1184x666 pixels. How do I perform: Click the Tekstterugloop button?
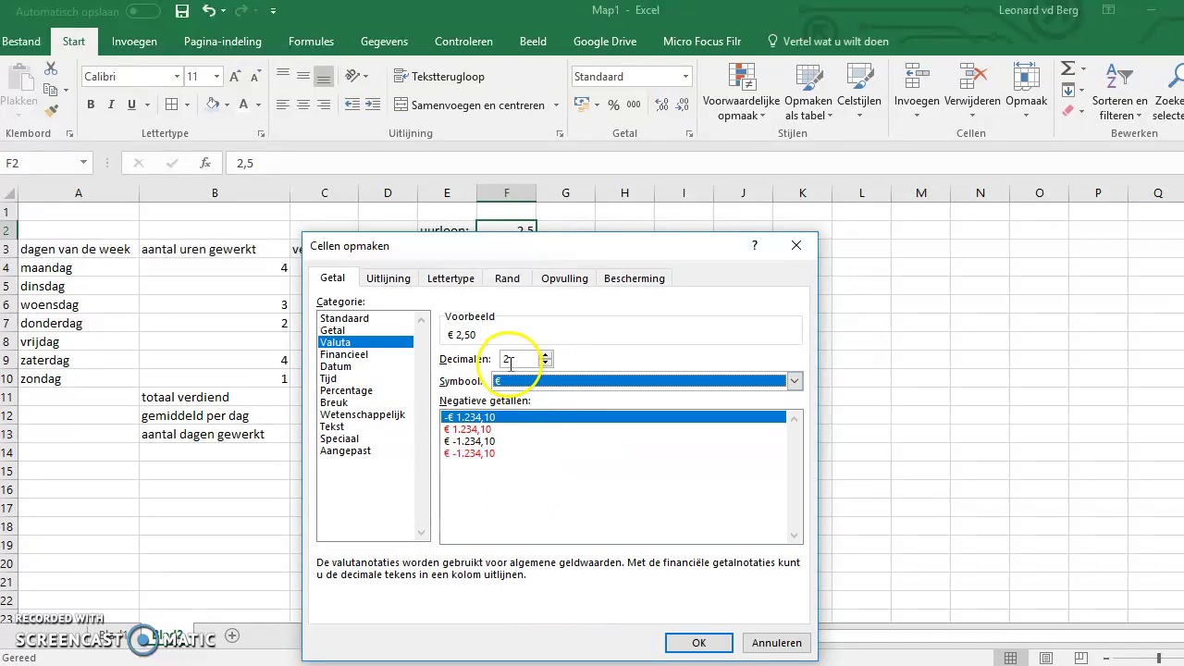coord(439,77)
